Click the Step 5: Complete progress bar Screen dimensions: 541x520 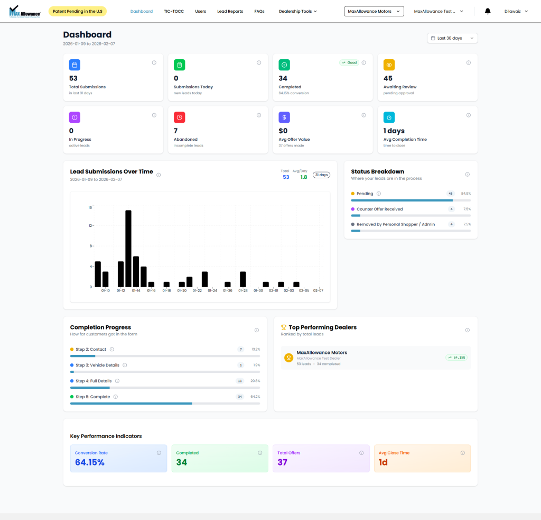click(165, 403)
